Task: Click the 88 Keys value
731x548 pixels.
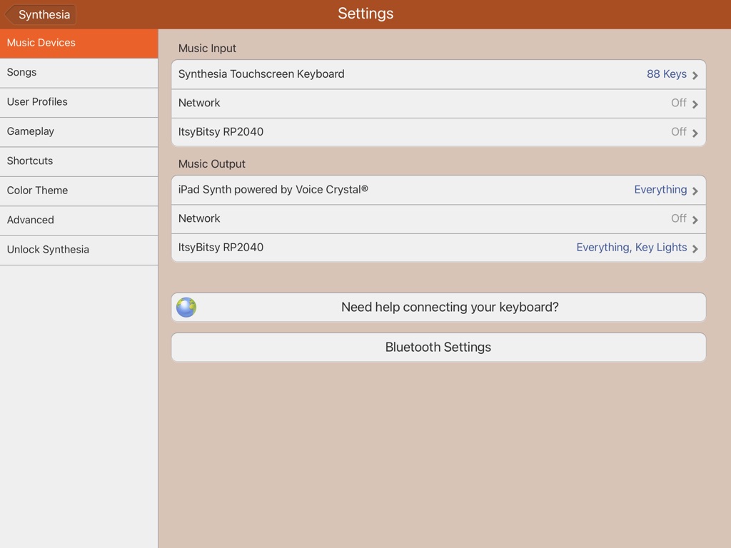Action: [667, 74]
